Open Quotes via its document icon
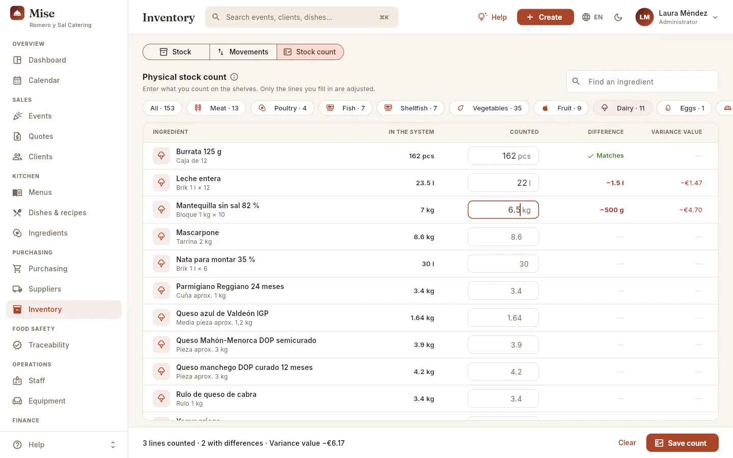This screenshot has width=733, height=458. (x=17, y=136)
